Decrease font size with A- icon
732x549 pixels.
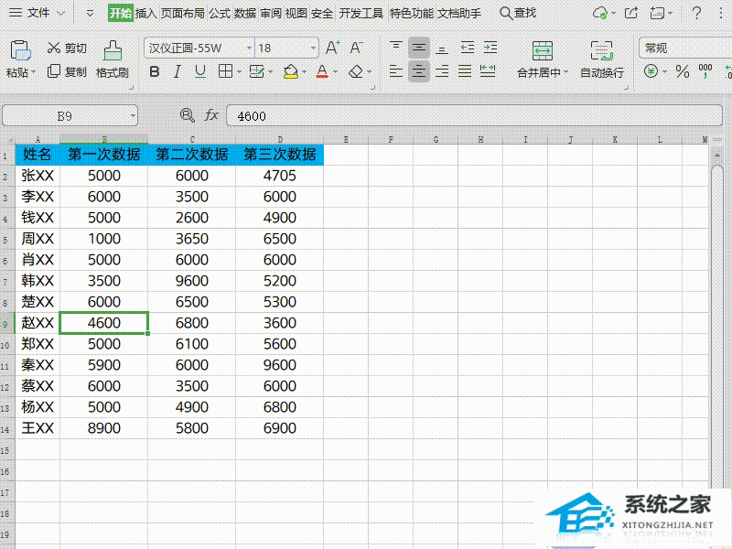[x=357, y=48]
